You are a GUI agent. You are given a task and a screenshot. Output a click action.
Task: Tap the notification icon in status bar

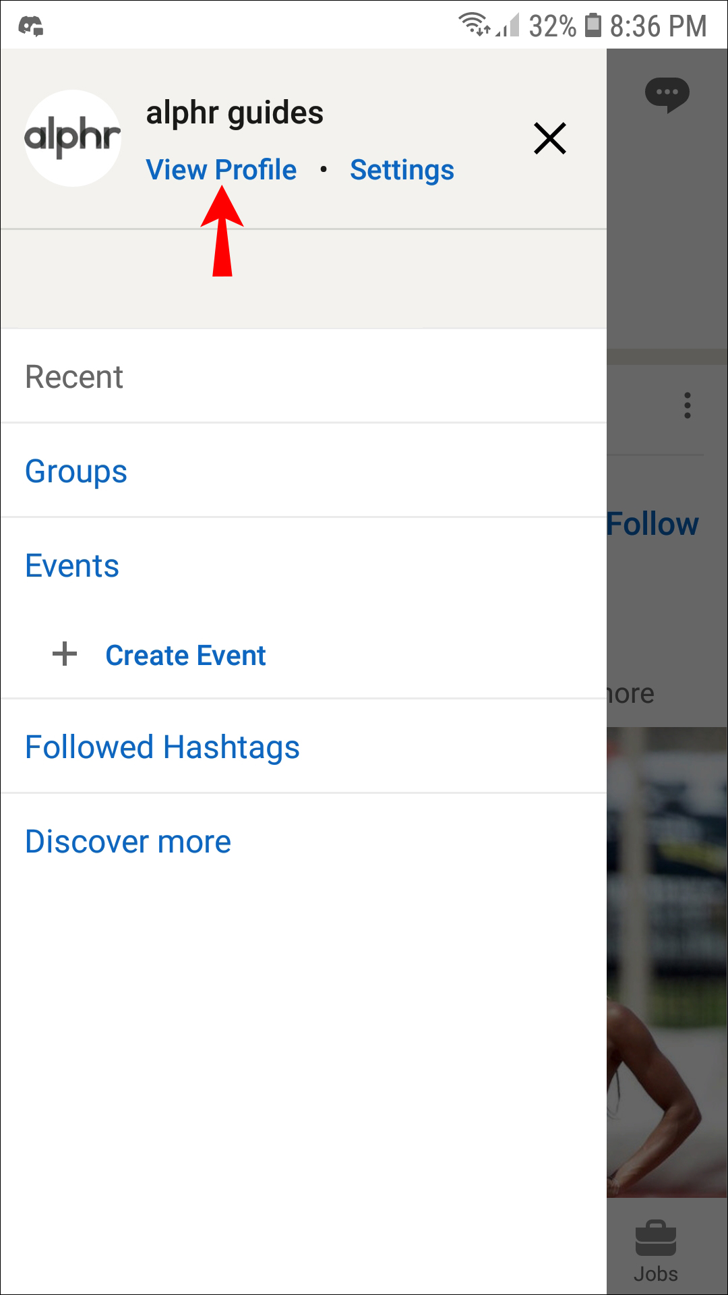pyautogui.click(x=31, y=26)
